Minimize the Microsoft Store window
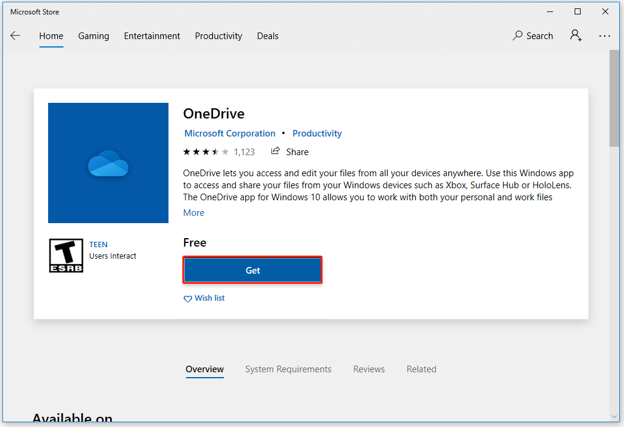 [550, 12]
